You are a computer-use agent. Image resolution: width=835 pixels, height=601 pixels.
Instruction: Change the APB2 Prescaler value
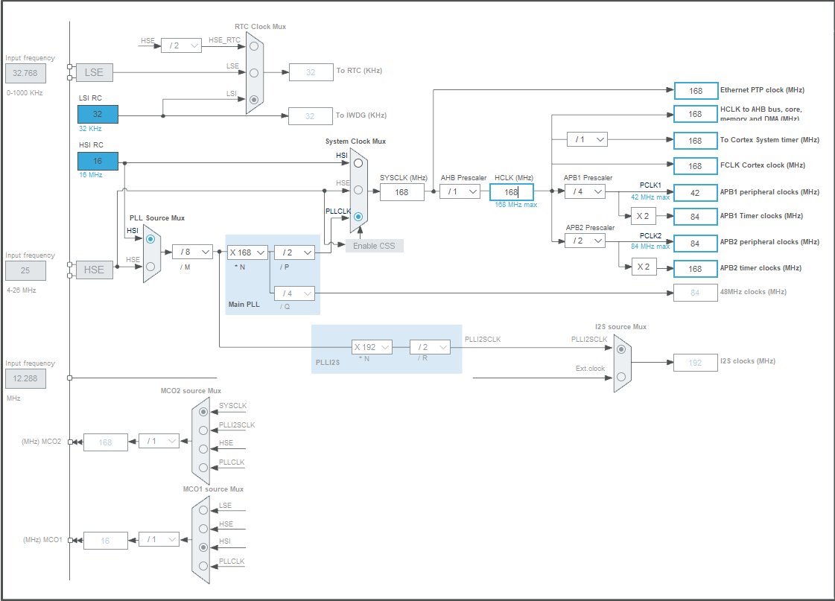[x=585, y=241]
